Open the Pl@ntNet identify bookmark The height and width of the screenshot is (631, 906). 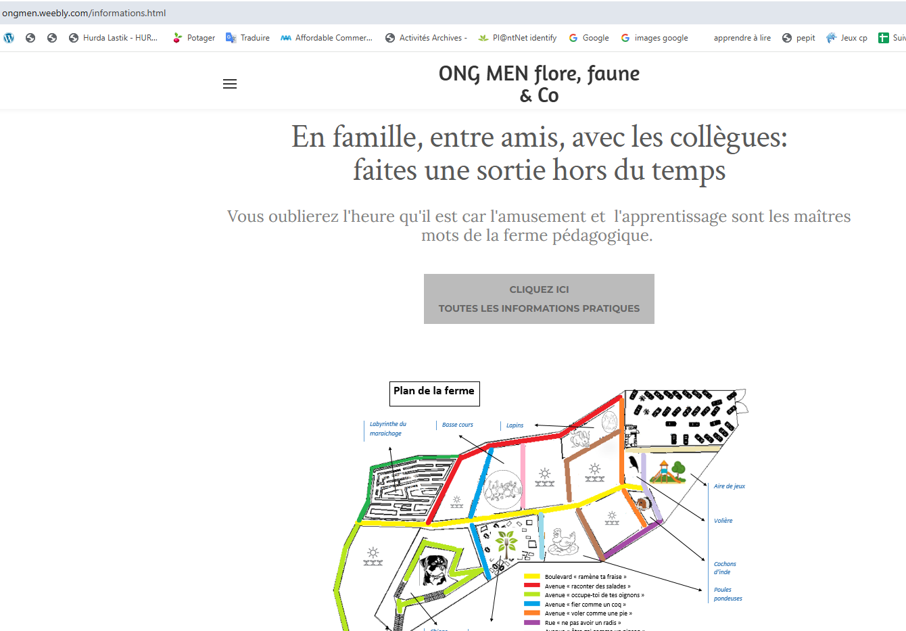(x=517, y=38)
